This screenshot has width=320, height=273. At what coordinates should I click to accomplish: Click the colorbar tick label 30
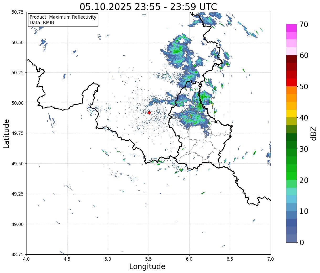pyautogui.click(x=303, y=149)
